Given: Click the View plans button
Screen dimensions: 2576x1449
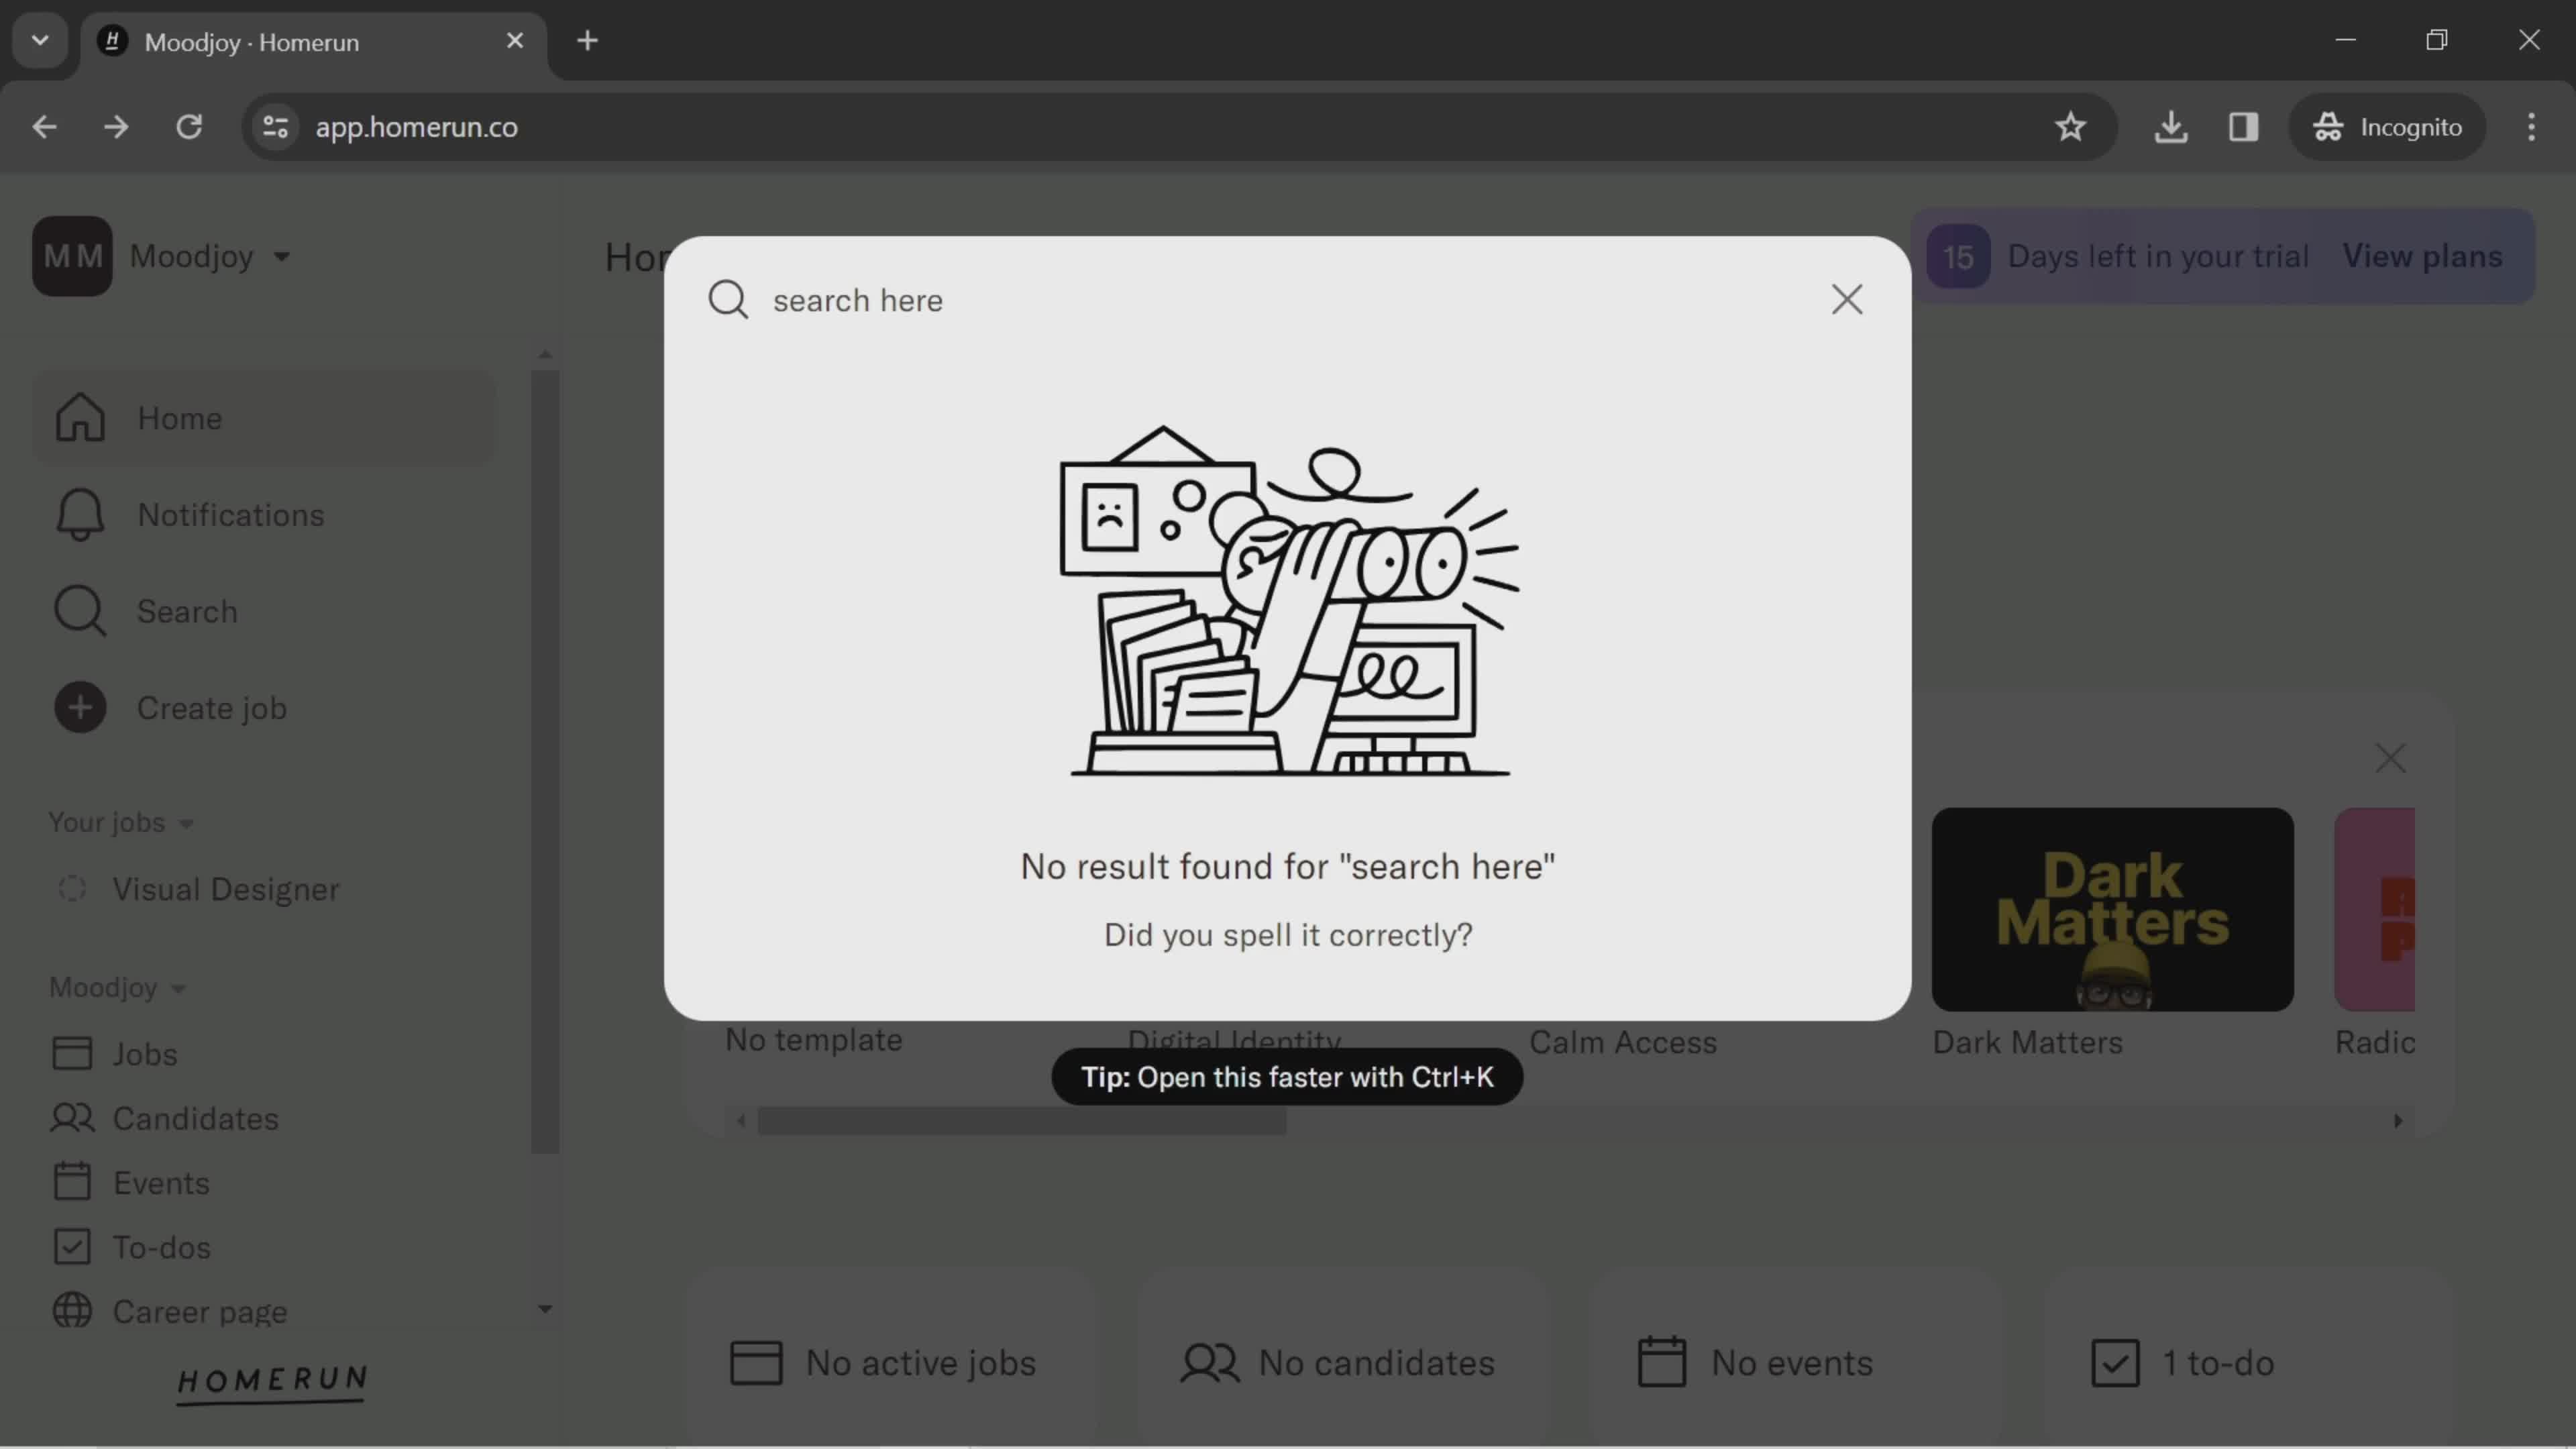Looking at the screenshot, I should click(x=2422, y=255).
